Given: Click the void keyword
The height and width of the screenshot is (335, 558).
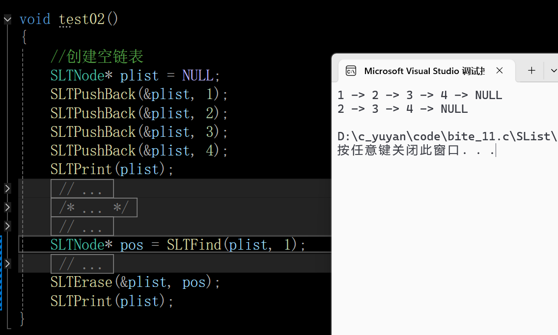Looking at the screenshot, I should pos(35,19).
